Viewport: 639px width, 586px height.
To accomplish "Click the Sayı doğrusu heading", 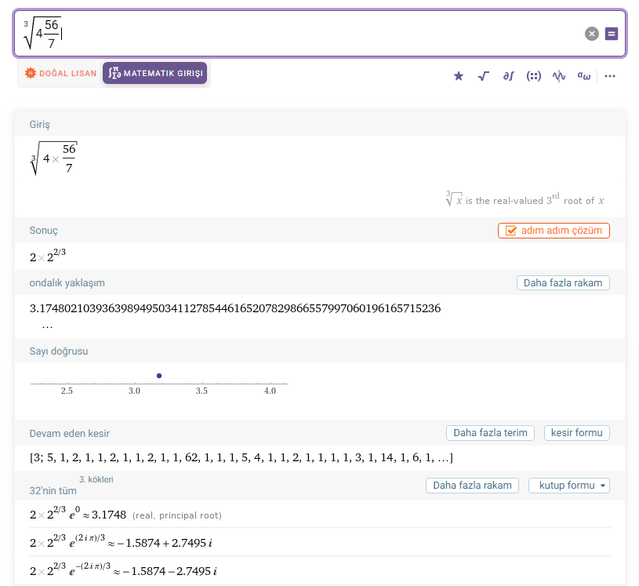I will point(59,351).
